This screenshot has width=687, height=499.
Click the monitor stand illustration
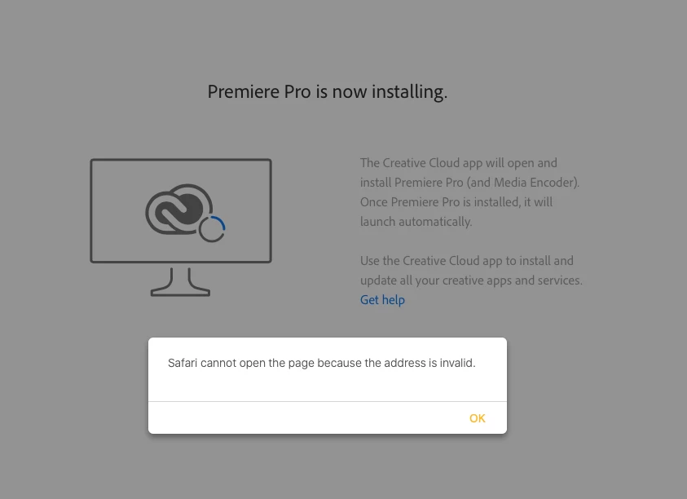(180, 281)
